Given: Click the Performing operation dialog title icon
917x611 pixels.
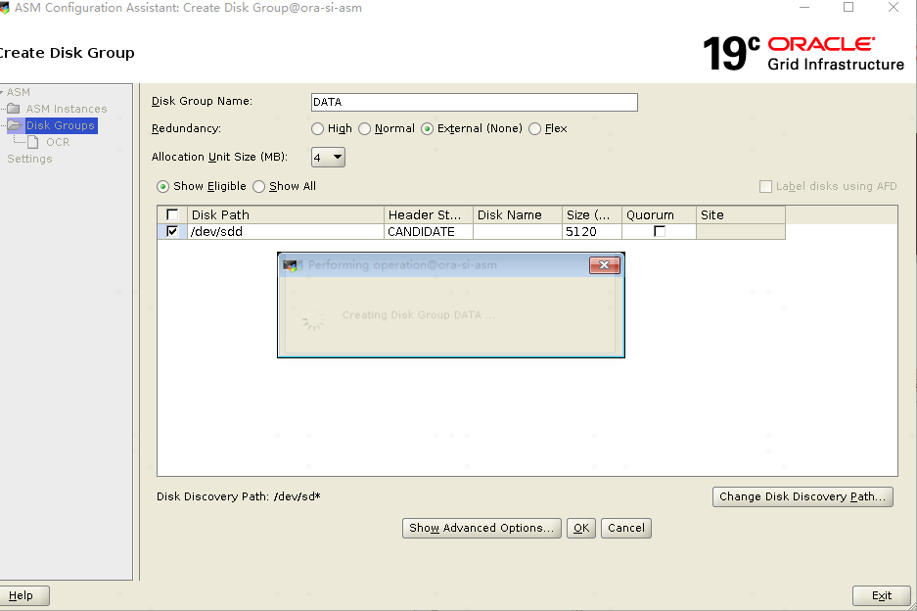Looking at the screenshot, I should [291, 265].
